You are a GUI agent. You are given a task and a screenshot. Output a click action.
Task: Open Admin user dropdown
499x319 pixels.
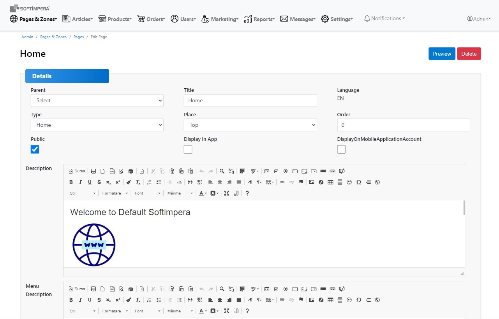(479, 19)
